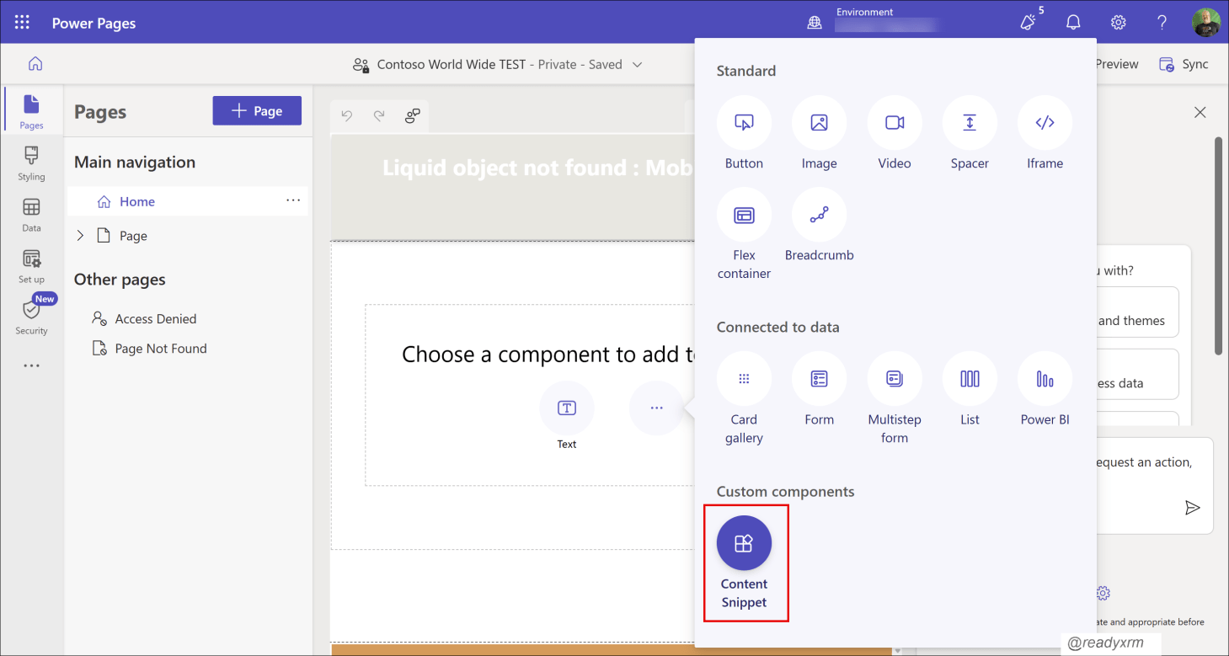Open the Home page more options ellipsis

(293, 200)
